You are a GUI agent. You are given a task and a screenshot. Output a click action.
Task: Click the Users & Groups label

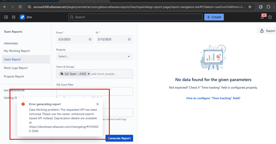[65, 67]
